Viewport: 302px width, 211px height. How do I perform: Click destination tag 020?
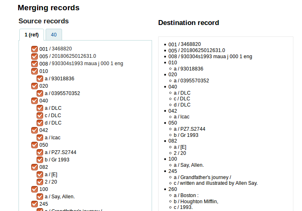click(x=173, y=75)
